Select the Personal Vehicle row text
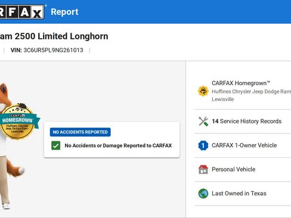Image resolution: width=291 pixels, height=218 pixels. (234, 169)
